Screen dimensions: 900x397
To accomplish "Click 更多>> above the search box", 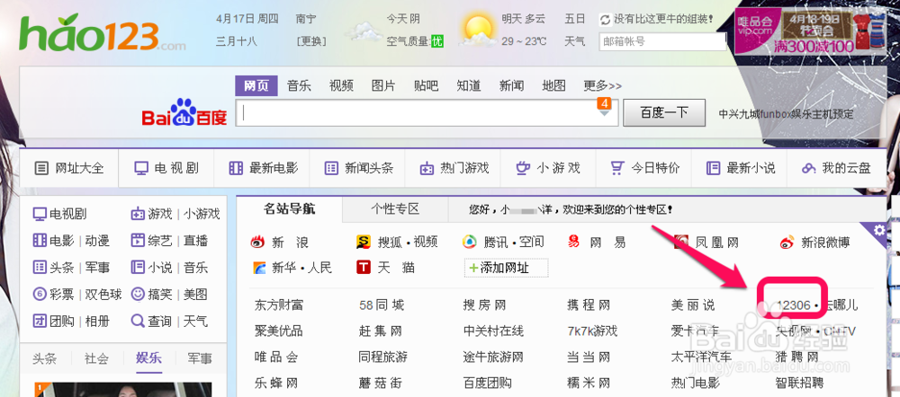I will point(603,86).
